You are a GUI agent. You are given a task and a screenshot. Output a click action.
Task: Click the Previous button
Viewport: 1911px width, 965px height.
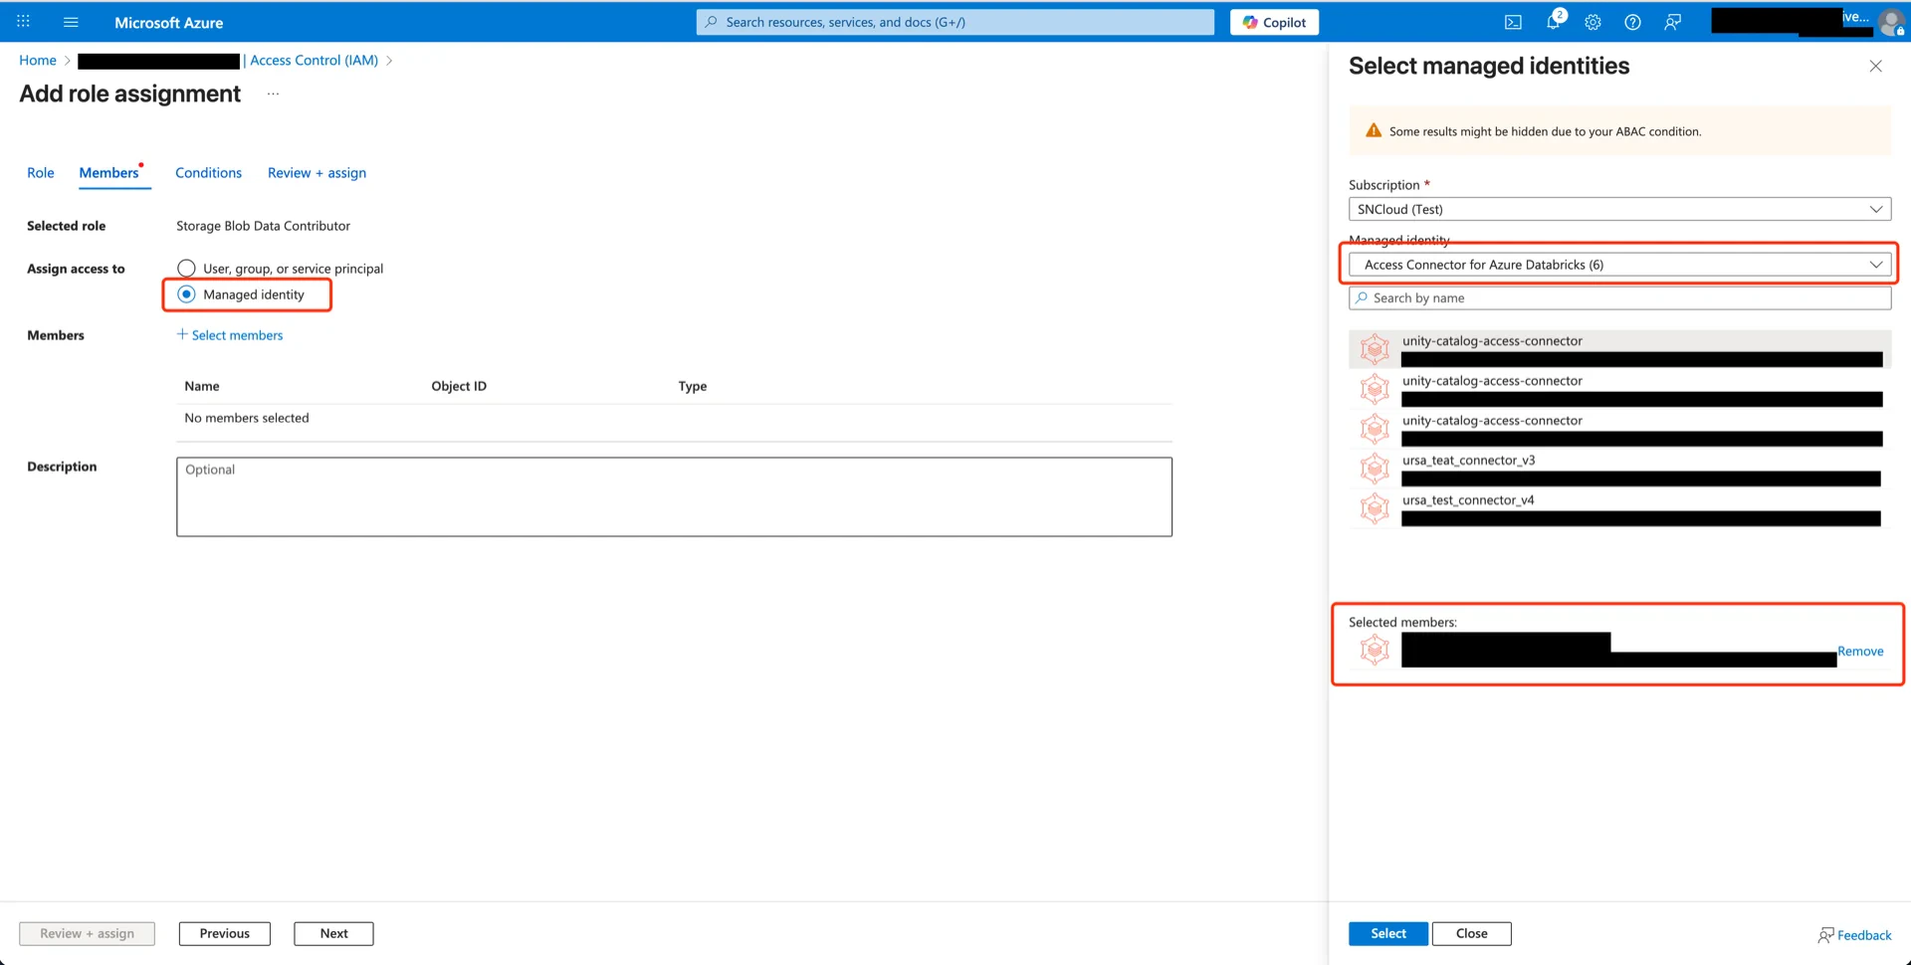pyautogui.click(x=224, y=933)
